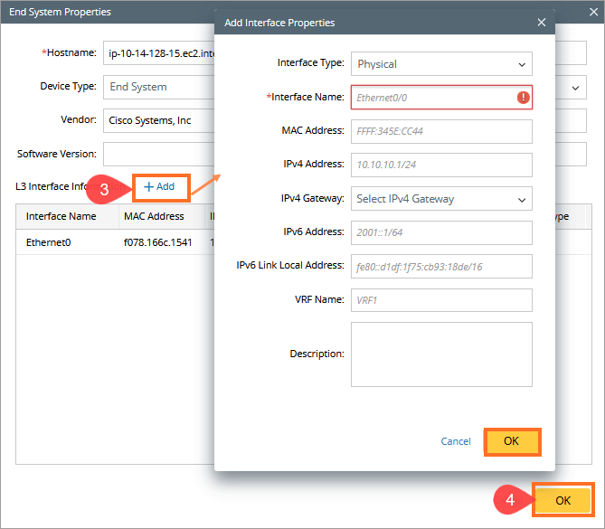
Task: Select the IPv4 Address input field
Action: 440,165
